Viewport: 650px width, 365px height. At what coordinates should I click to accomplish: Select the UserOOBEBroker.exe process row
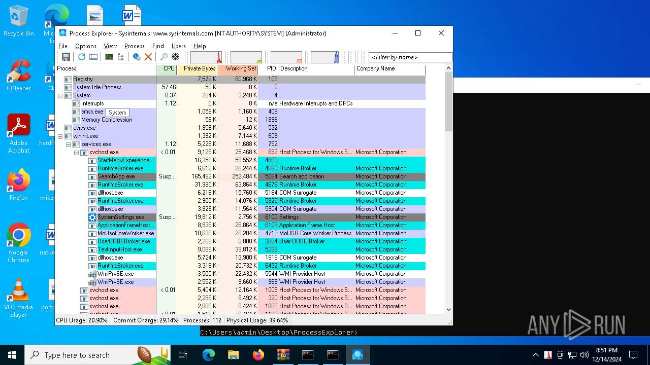coord(240,241)
